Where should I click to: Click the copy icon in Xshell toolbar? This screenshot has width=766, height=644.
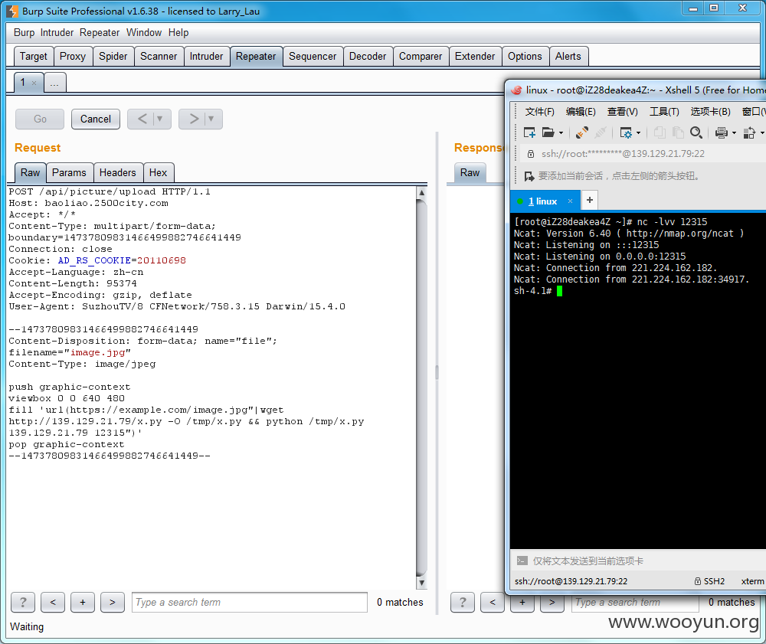(x=660, y=132)
